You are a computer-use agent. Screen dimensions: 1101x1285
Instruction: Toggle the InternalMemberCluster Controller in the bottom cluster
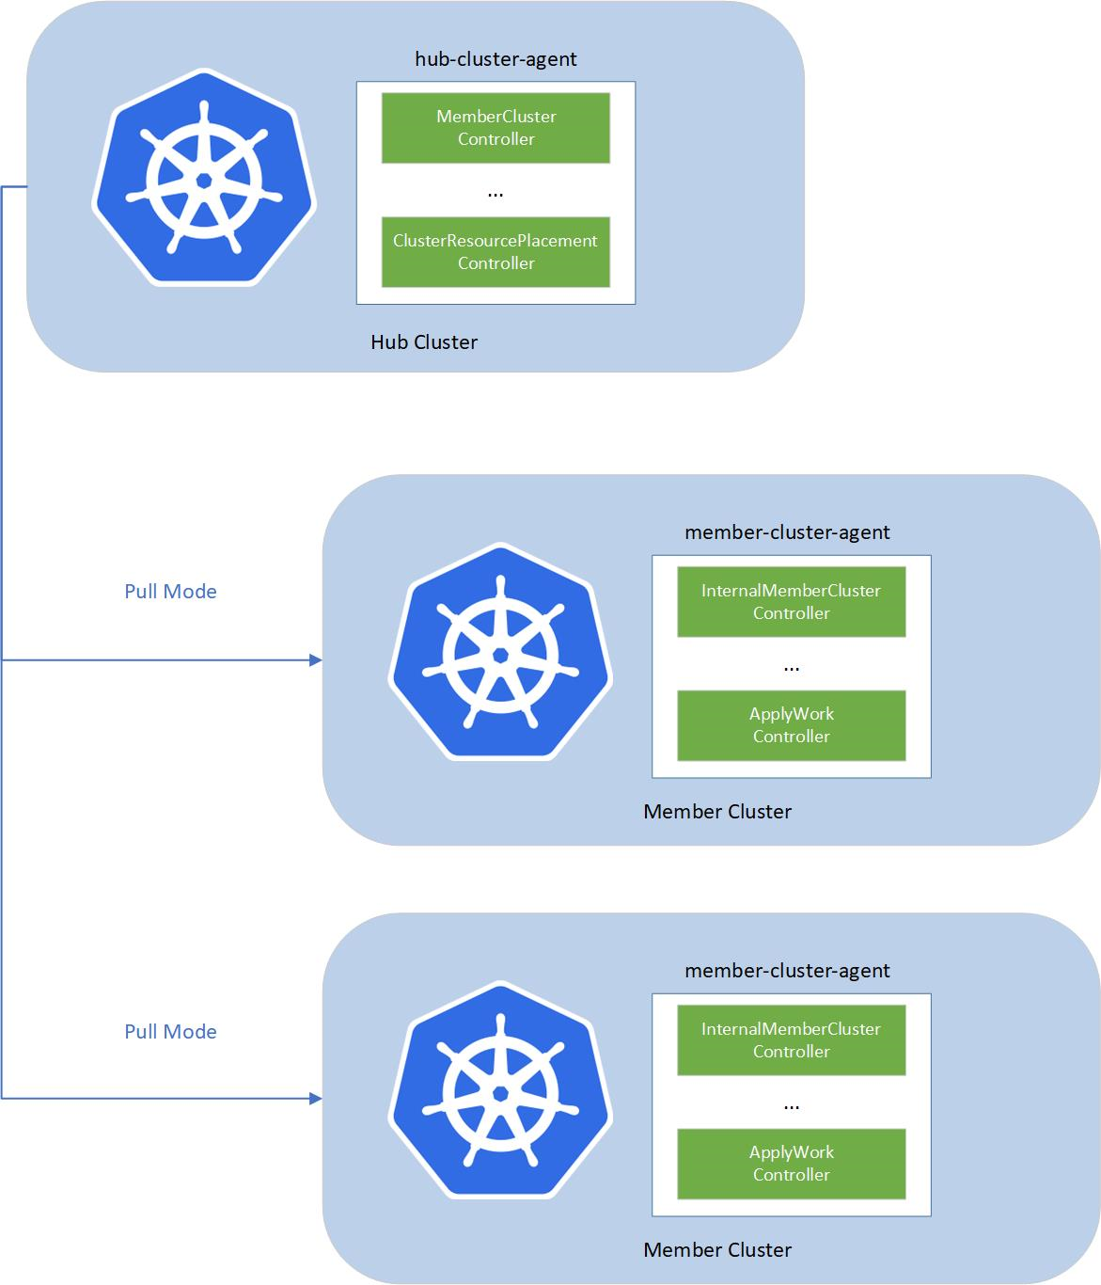click(x=791, y=1039)
